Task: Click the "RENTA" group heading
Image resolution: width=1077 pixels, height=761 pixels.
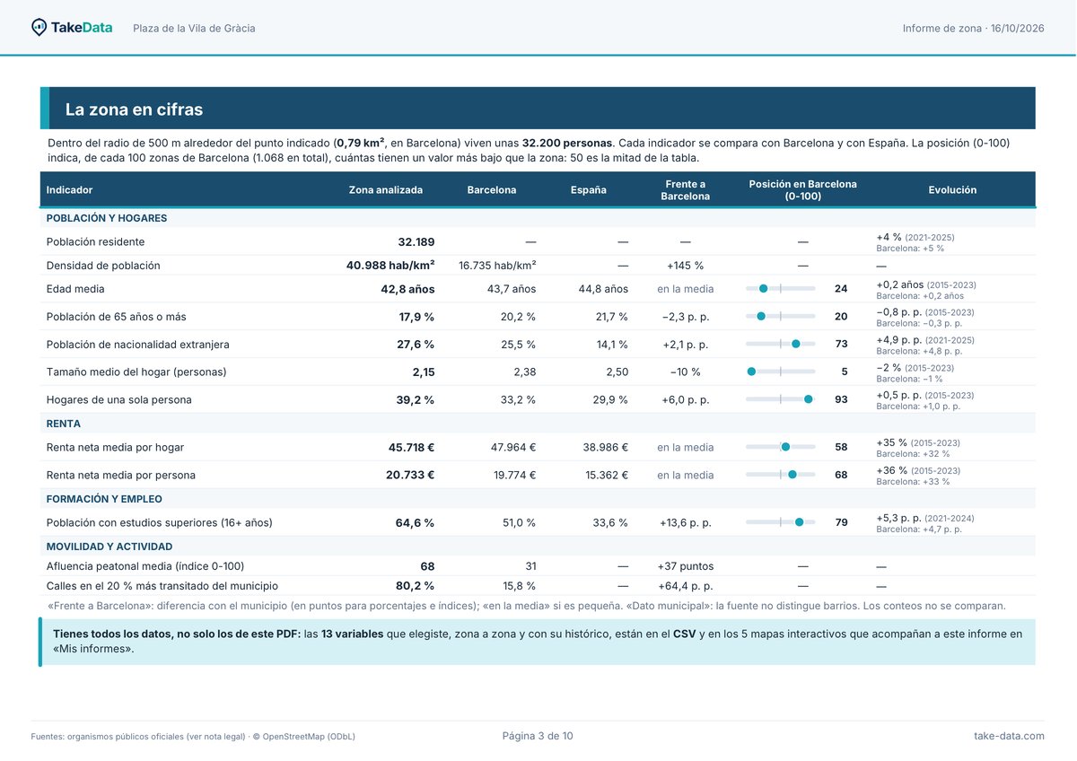Action: coord(64,424)
